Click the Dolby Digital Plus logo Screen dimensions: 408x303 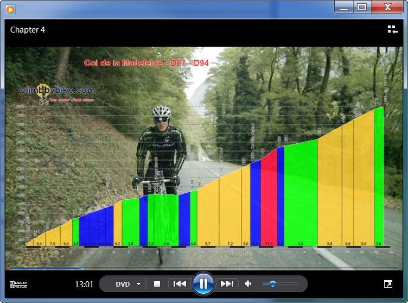[18, 285]
